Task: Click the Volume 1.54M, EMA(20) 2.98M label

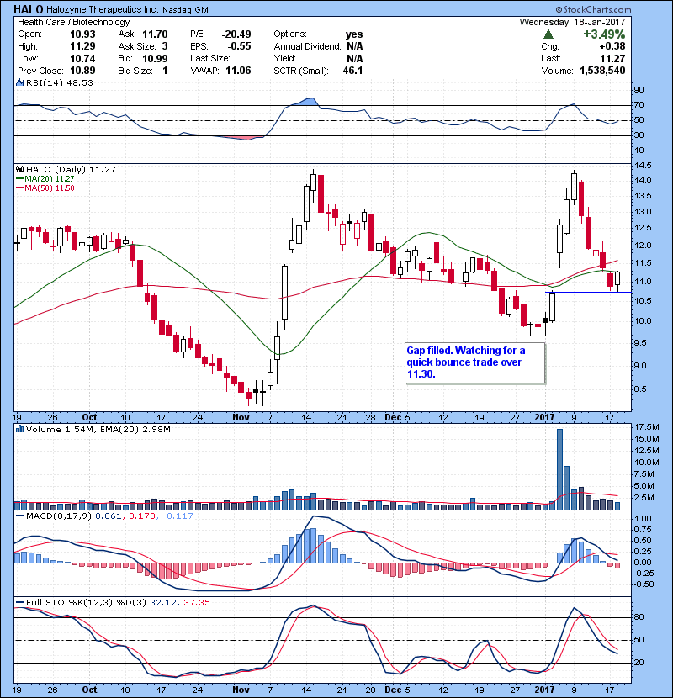Action: pyautogui.click(x=98, y=430)
